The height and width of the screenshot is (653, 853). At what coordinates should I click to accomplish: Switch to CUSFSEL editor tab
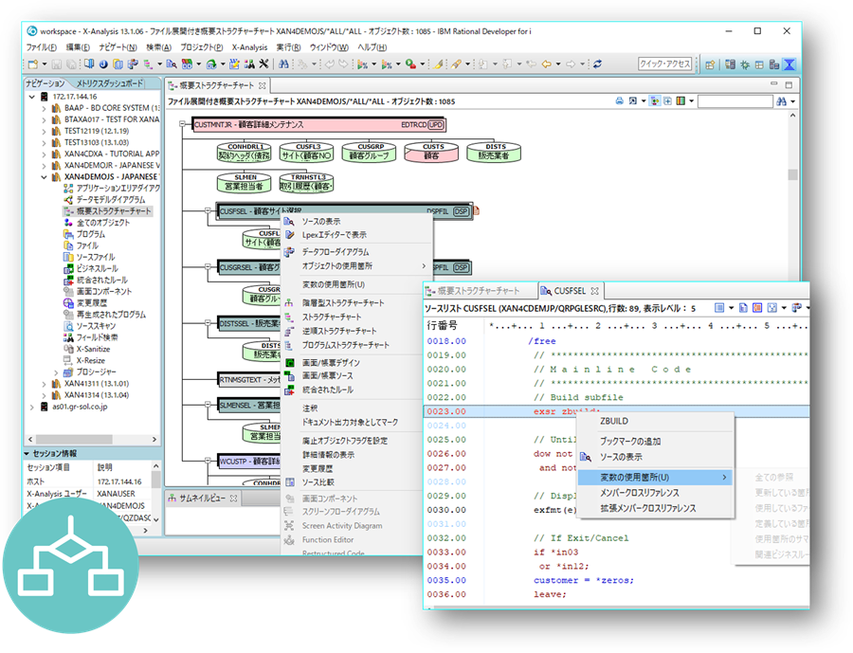(x=570, y=291)
